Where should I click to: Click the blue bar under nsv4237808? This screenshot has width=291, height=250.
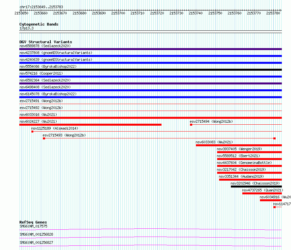(150, 56)
